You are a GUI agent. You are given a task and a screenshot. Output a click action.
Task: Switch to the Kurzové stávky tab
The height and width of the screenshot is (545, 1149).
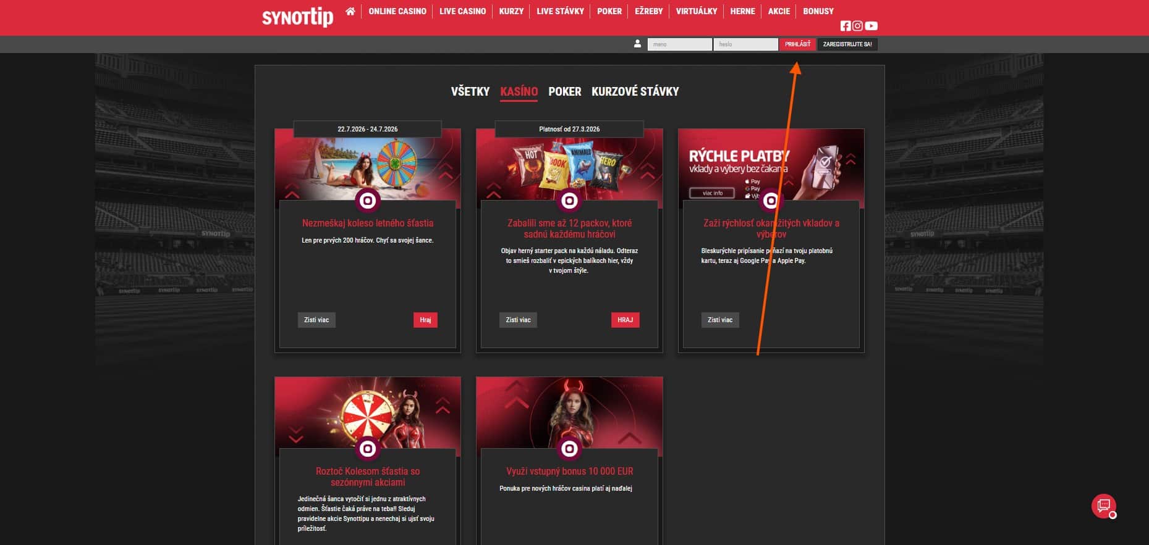pos(635,91)
